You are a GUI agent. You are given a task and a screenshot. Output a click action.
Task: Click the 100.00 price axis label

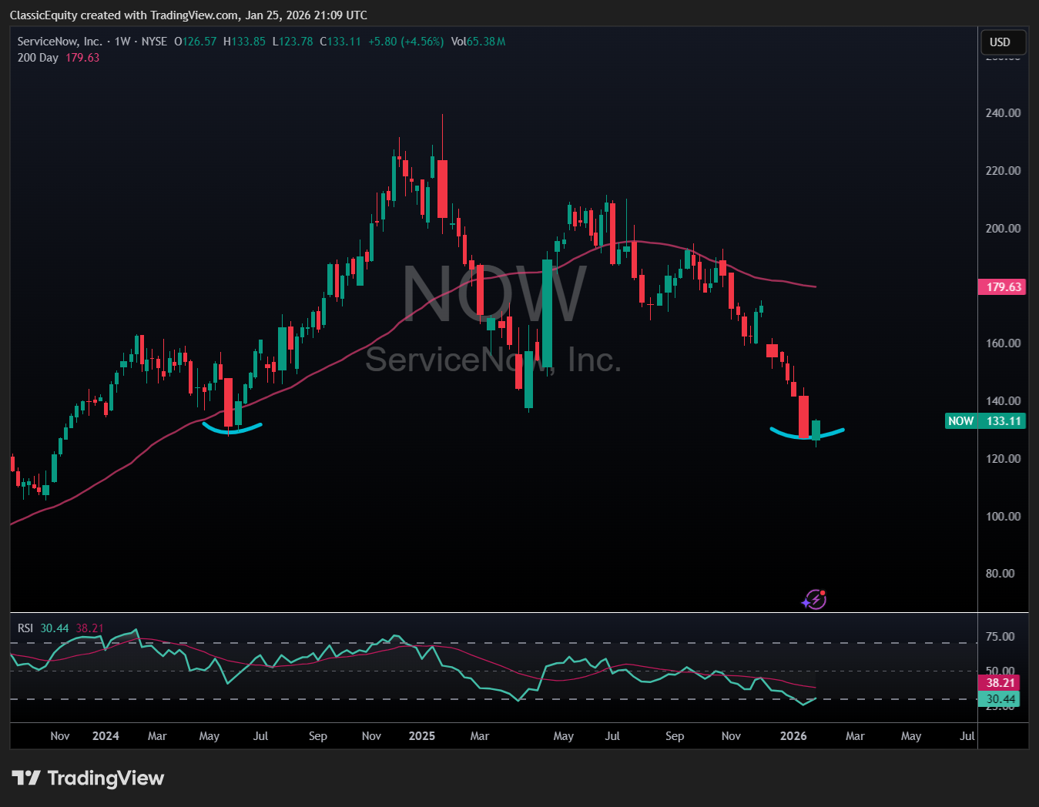click(1003, 516)
